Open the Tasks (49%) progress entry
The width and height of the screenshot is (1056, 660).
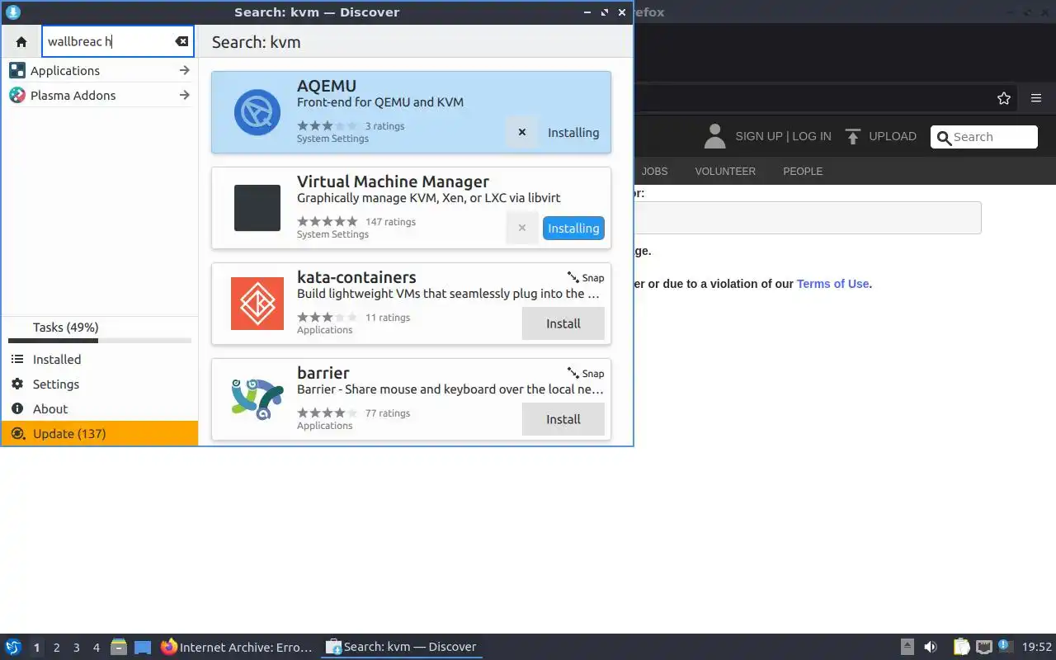coord(100,330)
